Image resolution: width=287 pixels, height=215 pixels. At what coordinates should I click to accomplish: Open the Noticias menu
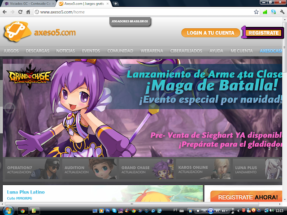point(65,51)
